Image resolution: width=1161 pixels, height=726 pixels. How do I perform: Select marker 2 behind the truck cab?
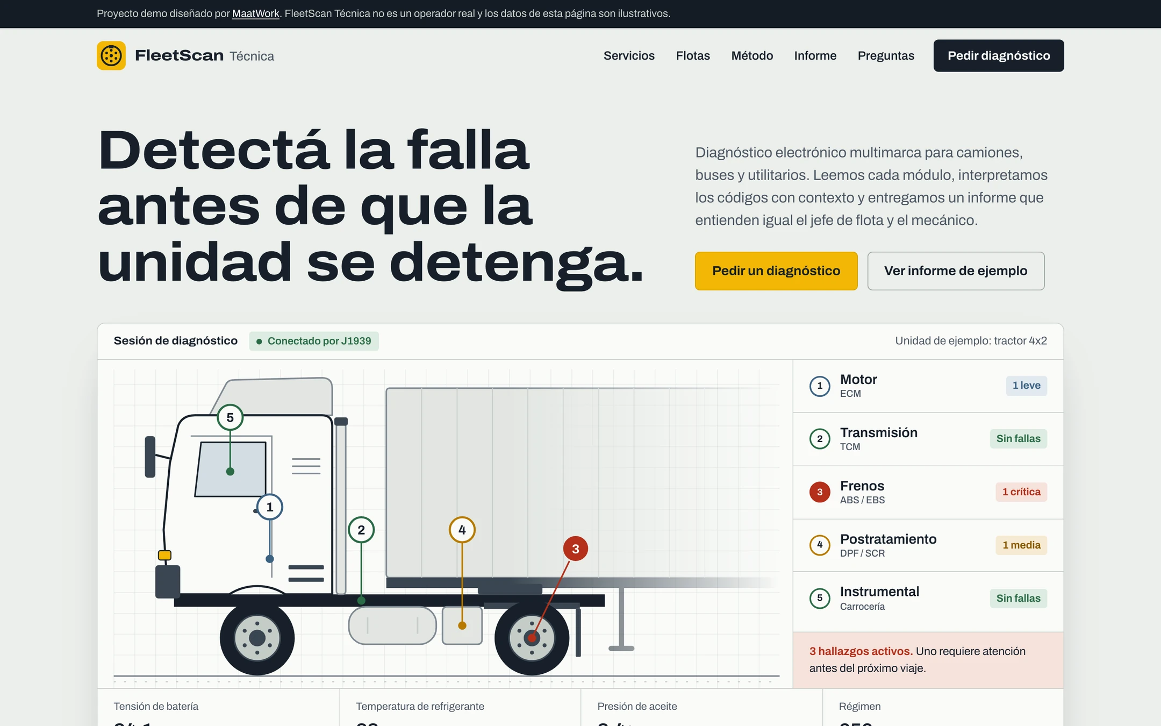[x=361, y=530]
